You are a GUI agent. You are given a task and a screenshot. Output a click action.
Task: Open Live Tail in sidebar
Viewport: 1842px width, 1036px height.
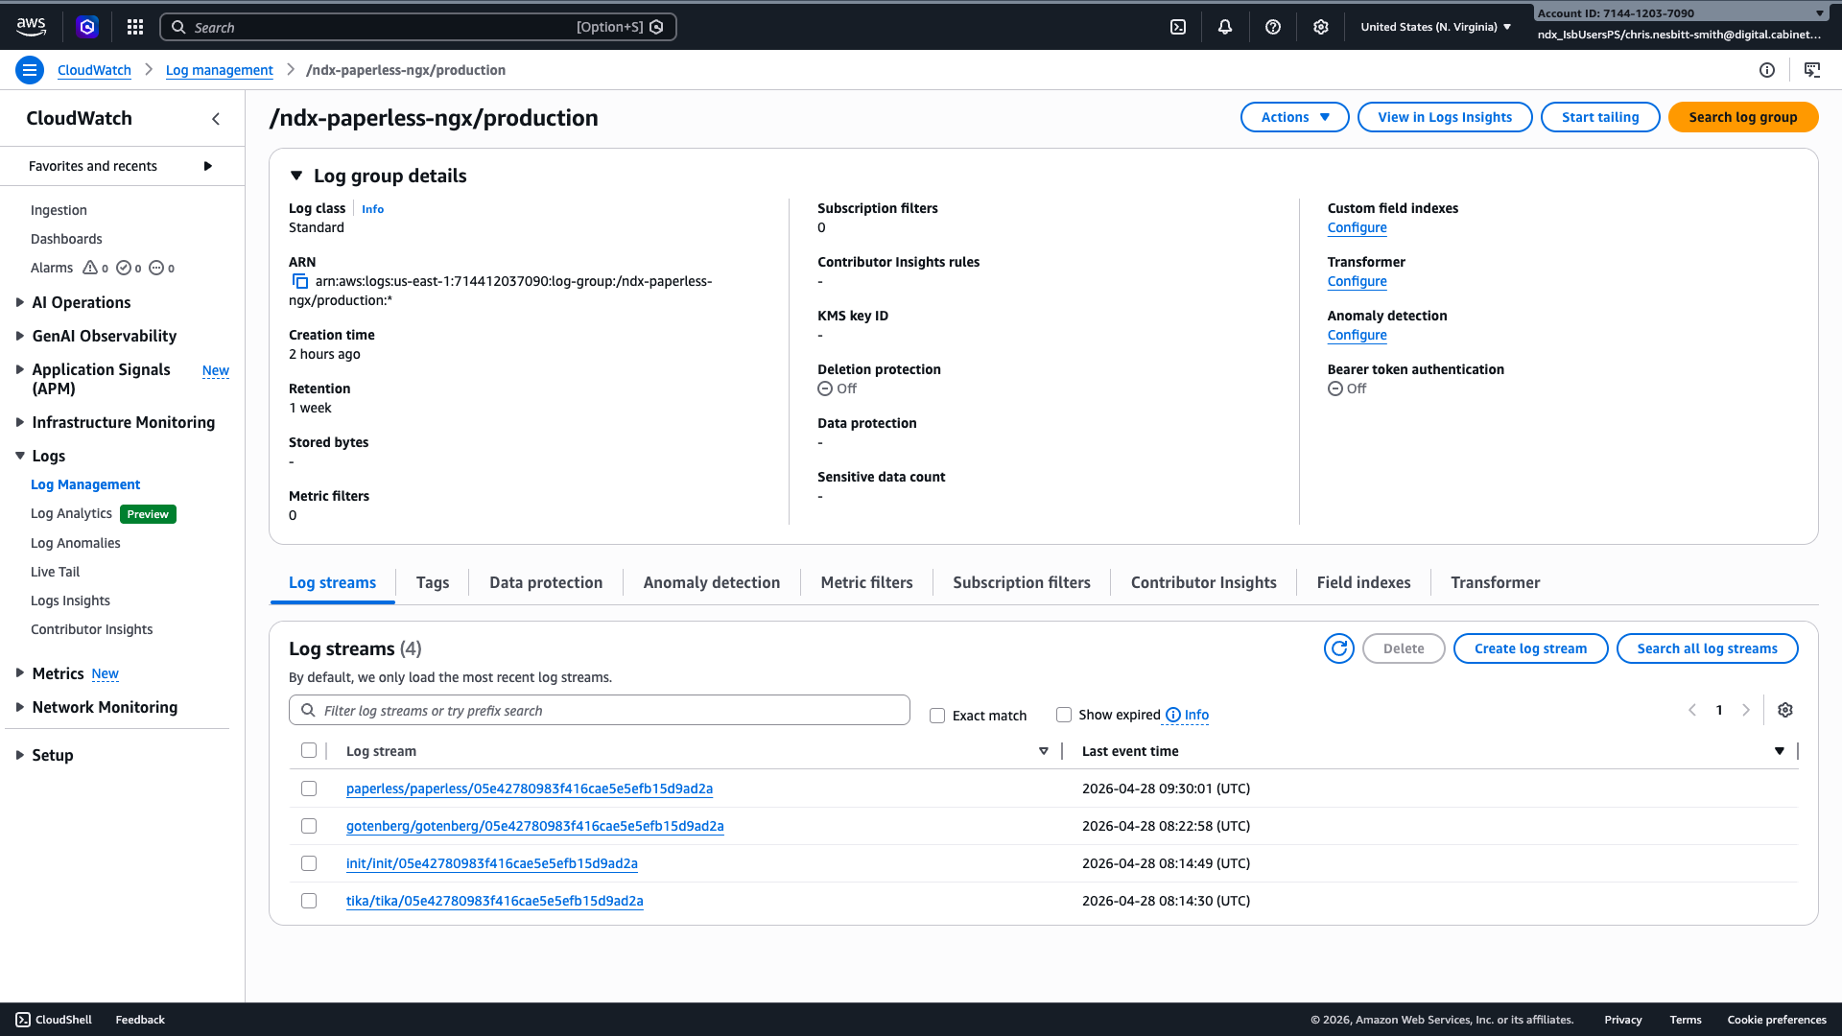pos(56,572)
